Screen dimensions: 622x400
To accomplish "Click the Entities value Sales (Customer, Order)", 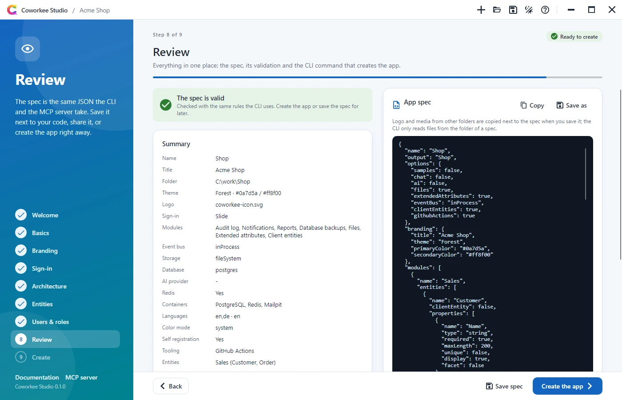I will point(245,362).
